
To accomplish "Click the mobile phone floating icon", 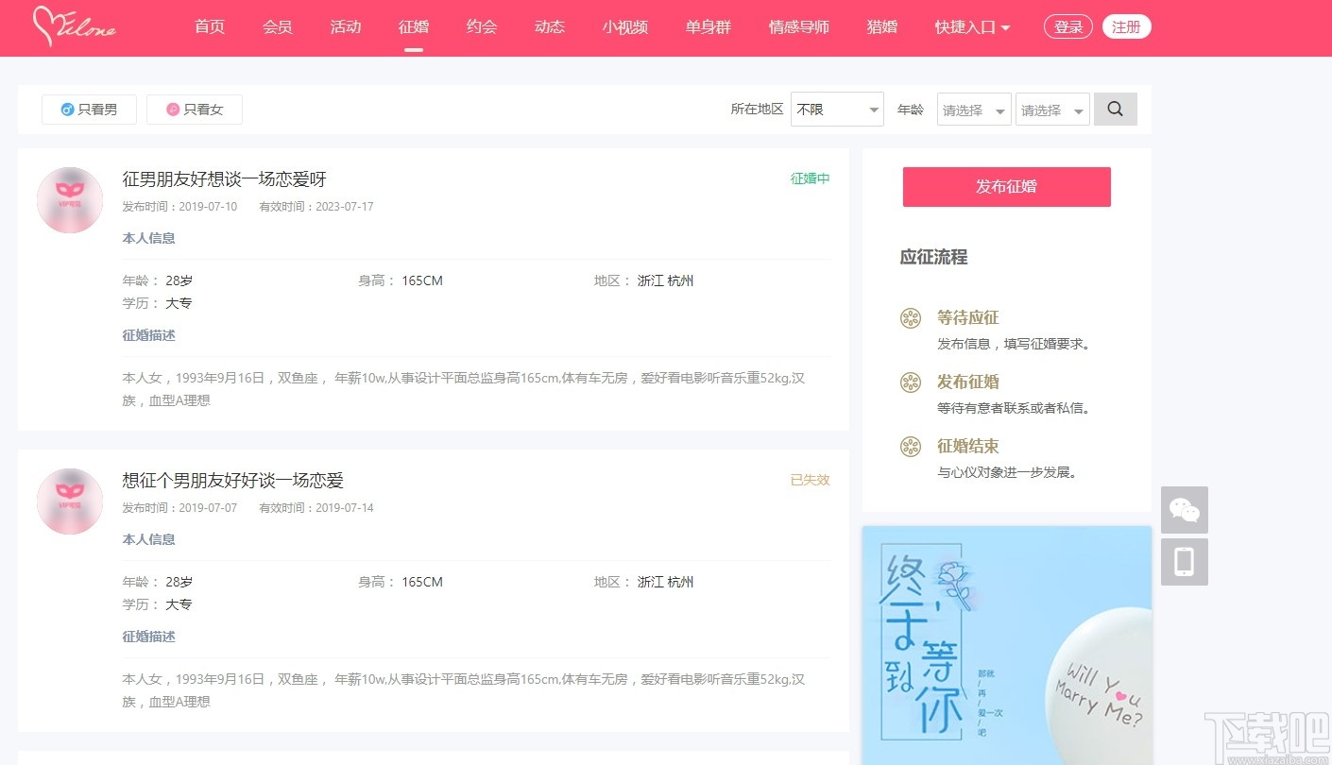I will (1184, 561).
